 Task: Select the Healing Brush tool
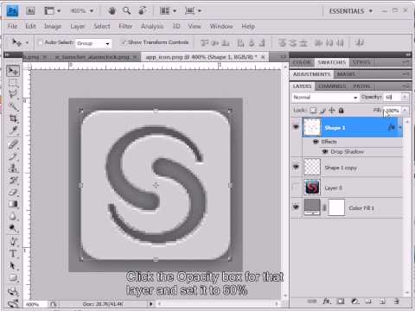point(13,144)
